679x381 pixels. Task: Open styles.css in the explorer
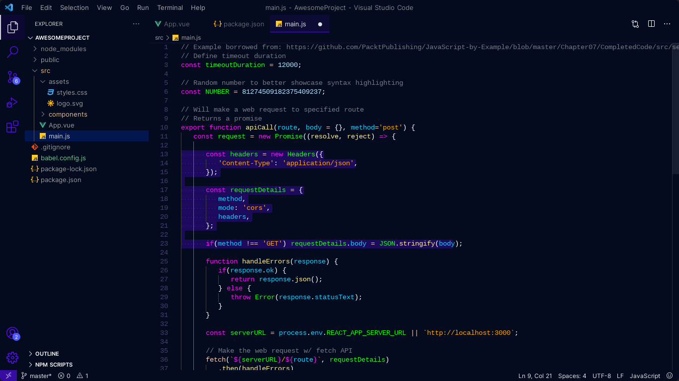point(86,92)
